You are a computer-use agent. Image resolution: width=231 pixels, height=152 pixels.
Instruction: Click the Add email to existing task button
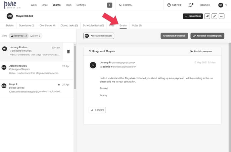(207, 36)
